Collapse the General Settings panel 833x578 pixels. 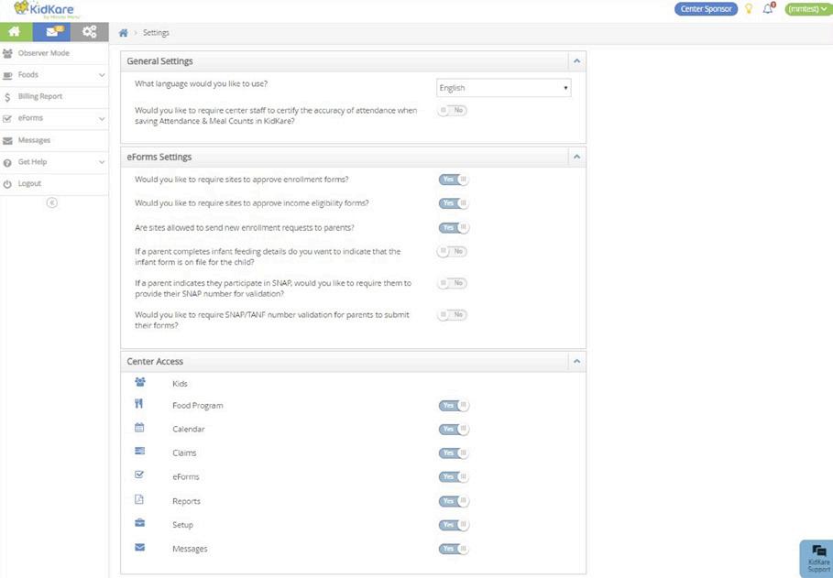576,61
